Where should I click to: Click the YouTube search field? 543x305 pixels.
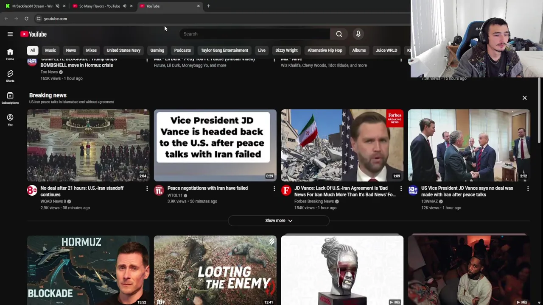click(255, 34)
